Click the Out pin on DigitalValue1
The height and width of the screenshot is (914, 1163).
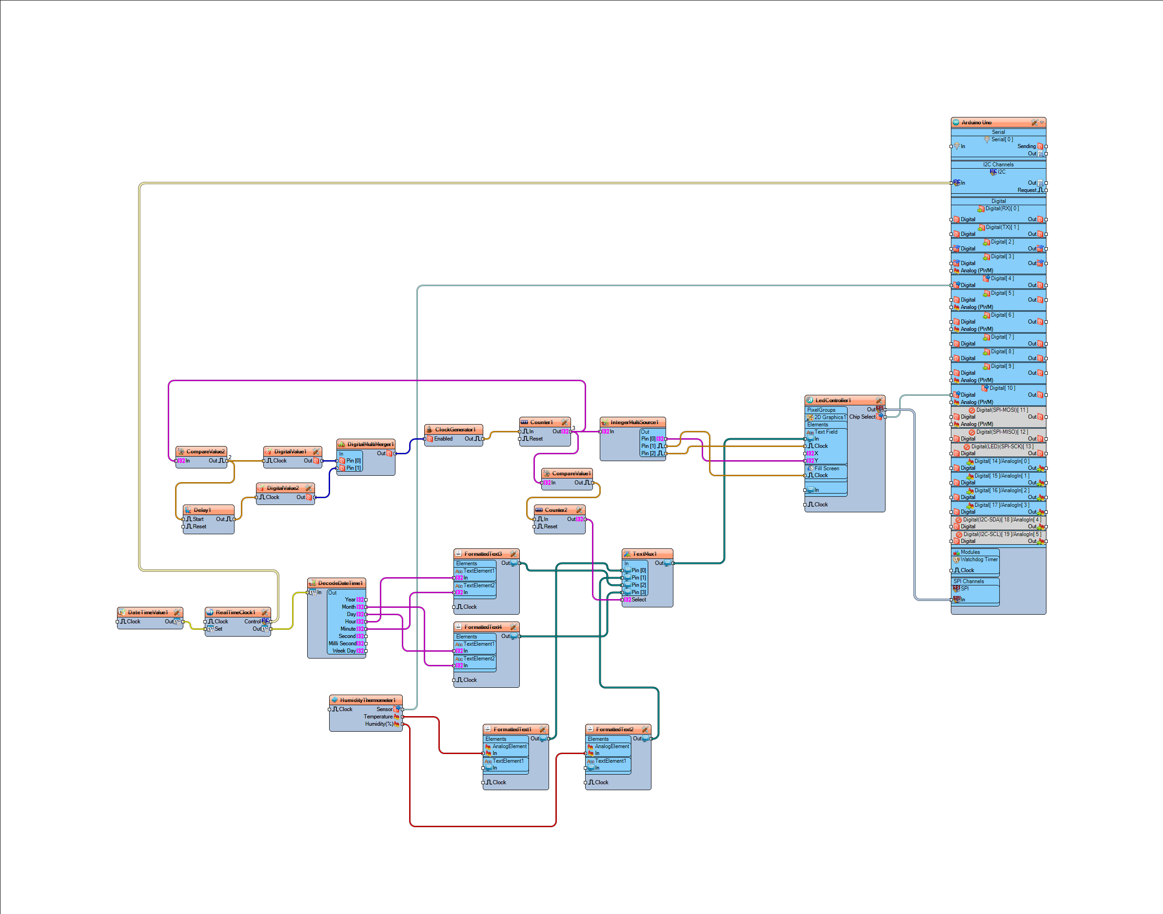tap(325, 453)
